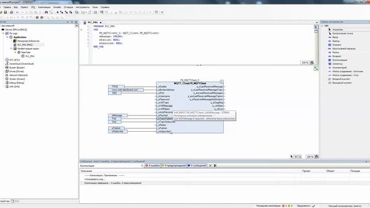Collapse the VAR block in declaration
Viewport: 370px width, 208px height.
click(x=82, y=29)
